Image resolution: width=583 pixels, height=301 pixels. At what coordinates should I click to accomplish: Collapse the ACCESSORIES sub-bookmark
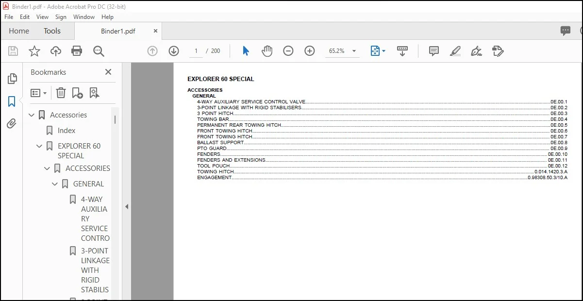47,168
